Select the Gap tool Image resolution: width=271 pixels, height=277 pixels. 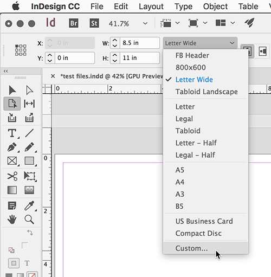pos(29,104)
